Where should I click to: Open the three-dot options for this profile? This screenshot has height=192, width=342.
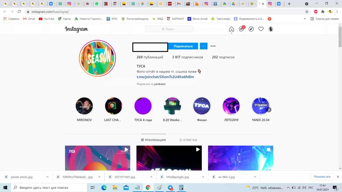coord(213,46)
